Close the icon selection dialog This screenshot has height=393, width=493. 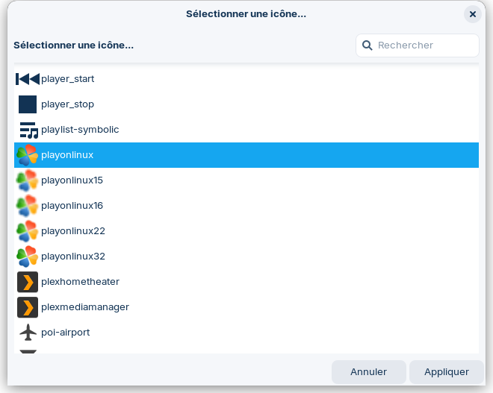(472, 14)
